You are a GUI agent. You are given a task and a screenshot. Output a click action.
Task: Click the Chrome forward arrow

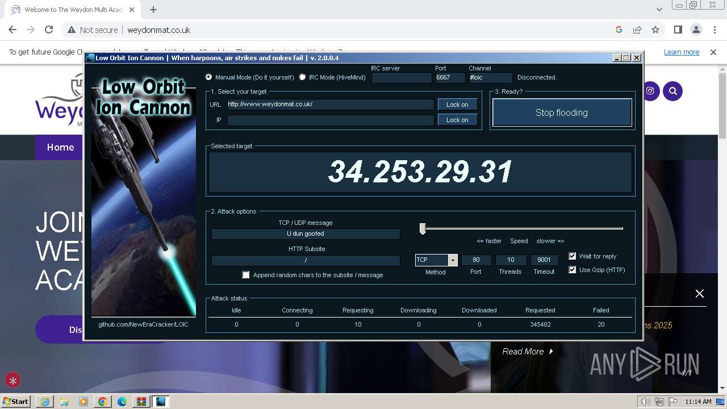31,30
